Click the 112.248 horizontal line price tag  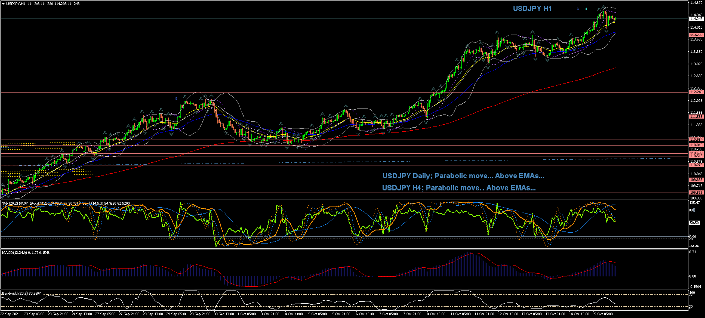click(696, 92)
